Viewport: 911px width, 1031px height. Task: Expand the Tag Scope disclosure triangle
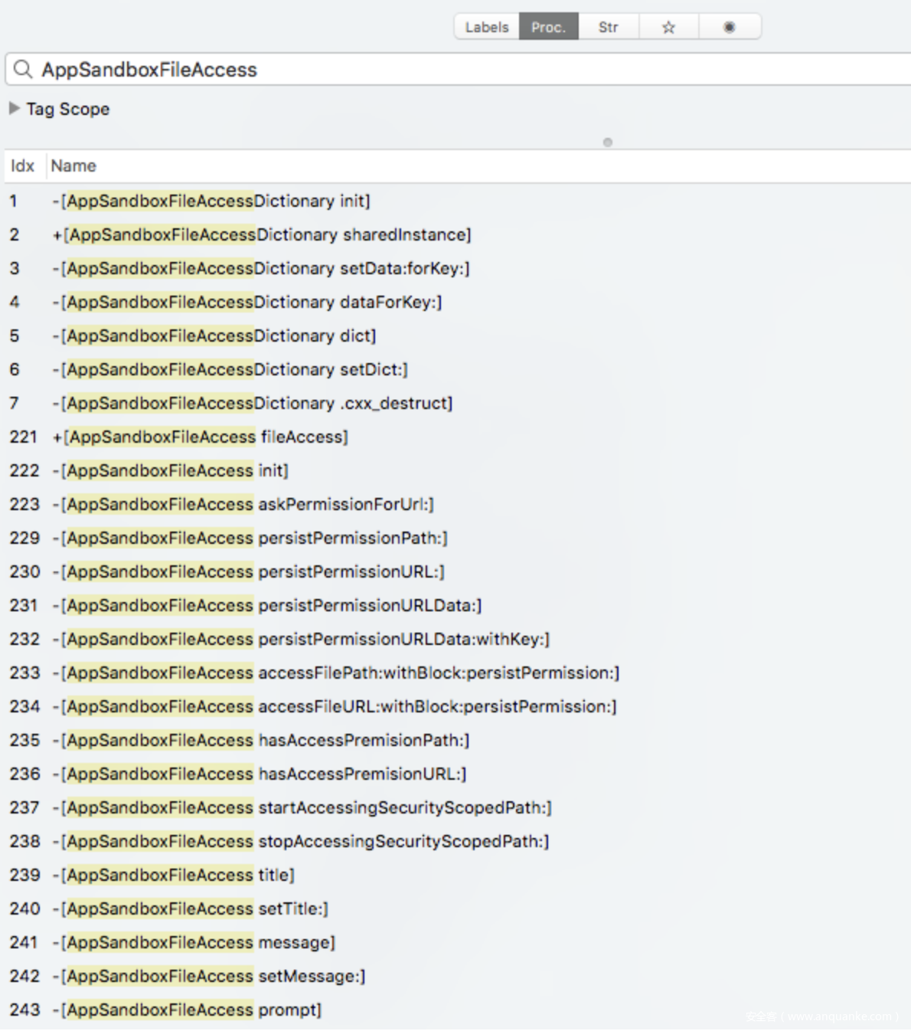click(x=15, y=109)
